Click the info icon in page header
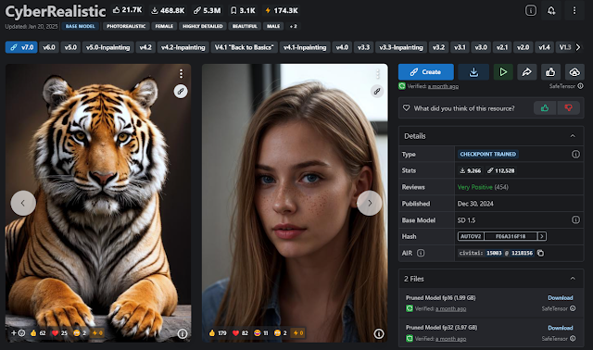Viewport: 593px width, 350px height. click(531, 10)
